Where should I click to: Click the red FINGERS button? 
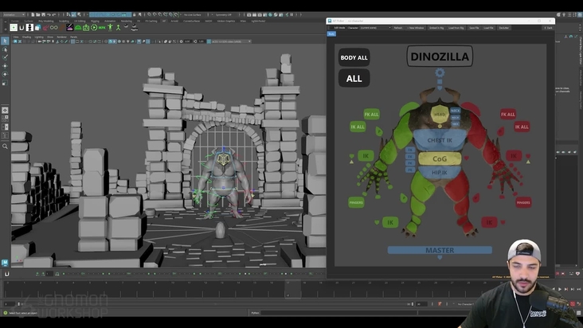(523, 202)
